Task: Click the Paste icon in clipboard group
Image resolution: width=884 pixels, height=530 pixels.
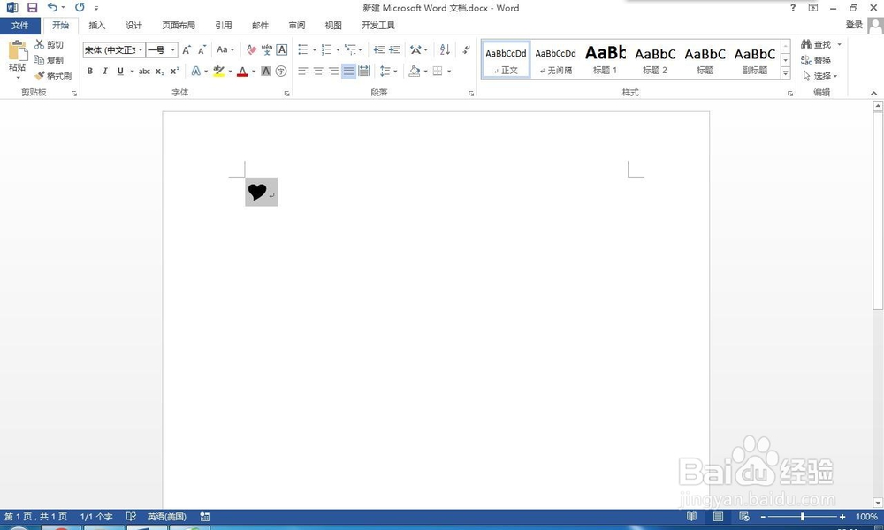Action: tap(18, 51)
